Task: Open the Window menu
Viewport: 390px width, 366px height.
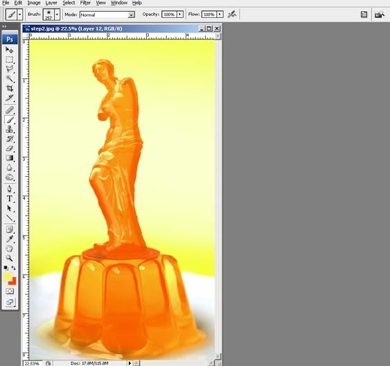Action: pos(119,3)
